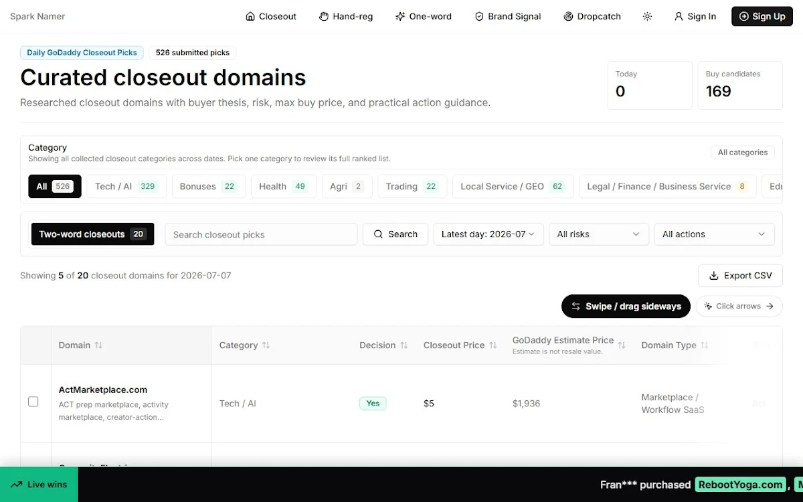Image resolution: width=803 pixels, height=502 pixels.
Task: Sort by Domain column arrows
Action: [x=98, y=345]
